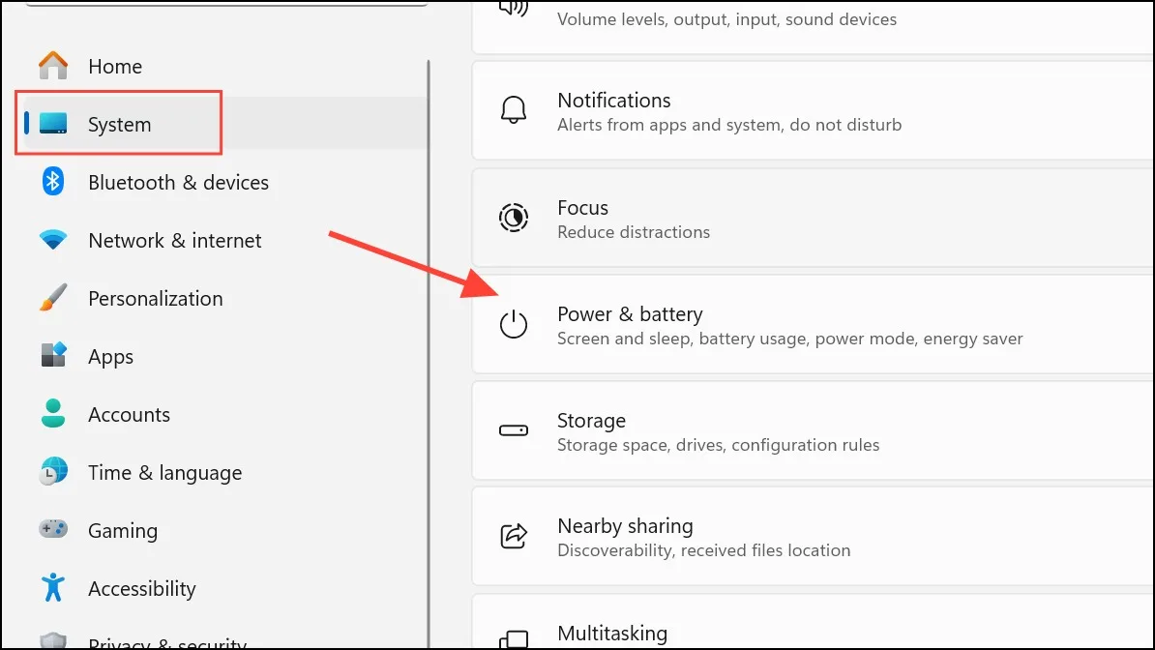Click the Gaming controller icon
The image size is (1155, 650).
[53, 529]
